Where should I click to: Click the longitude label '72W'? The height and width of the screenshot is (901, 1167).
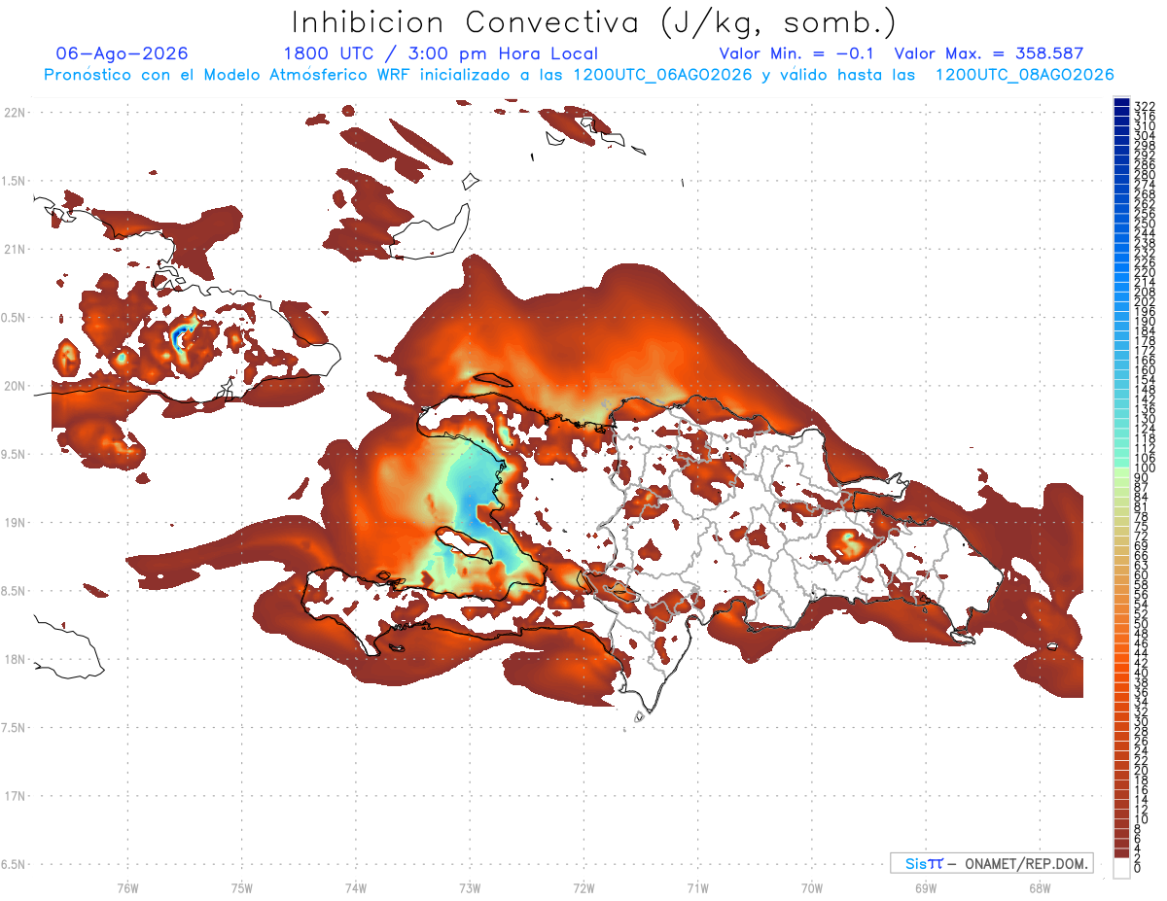click(x=583, y=886)
